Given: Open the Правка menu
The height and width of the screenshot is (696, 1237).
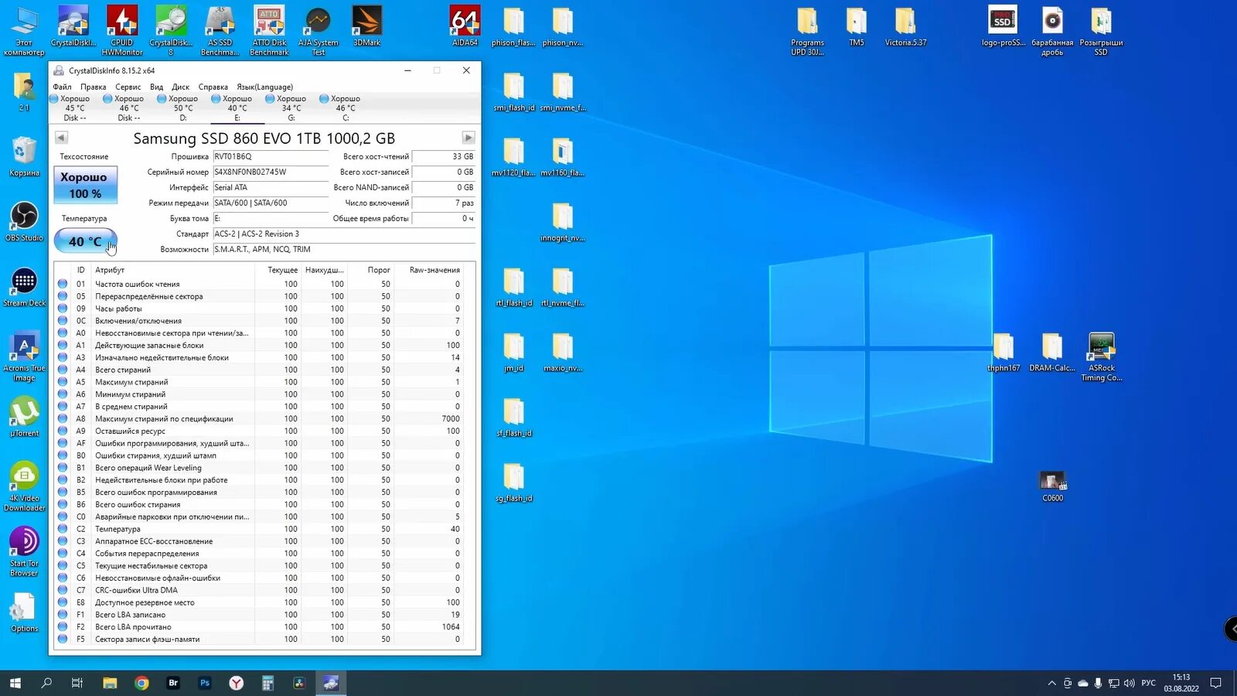Looking at the screenshot, I should pos(93,87).
